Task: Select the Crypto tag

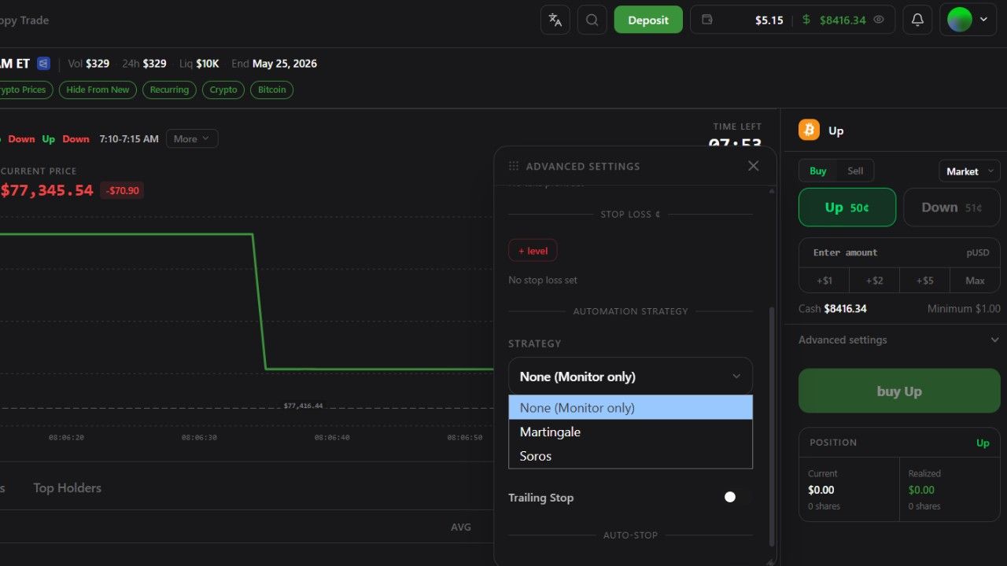Action: [223, 90]
